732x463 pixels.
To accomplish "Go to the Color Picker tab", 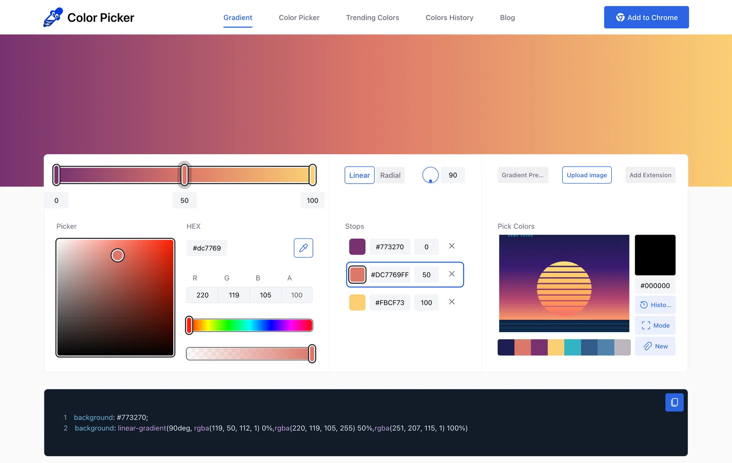I will (x=299, y=17).
